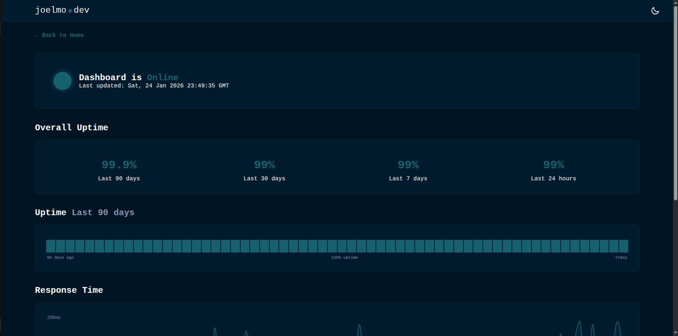Click the 99.9% Last 90 days stat
678x336 pixels.
(119, 165)
